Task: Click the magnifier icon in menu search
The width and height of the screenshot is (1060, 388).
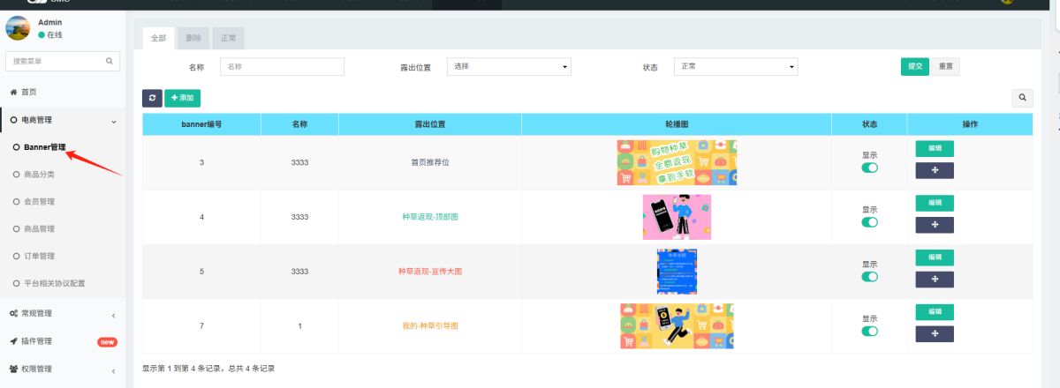Action: pos(110,61)
